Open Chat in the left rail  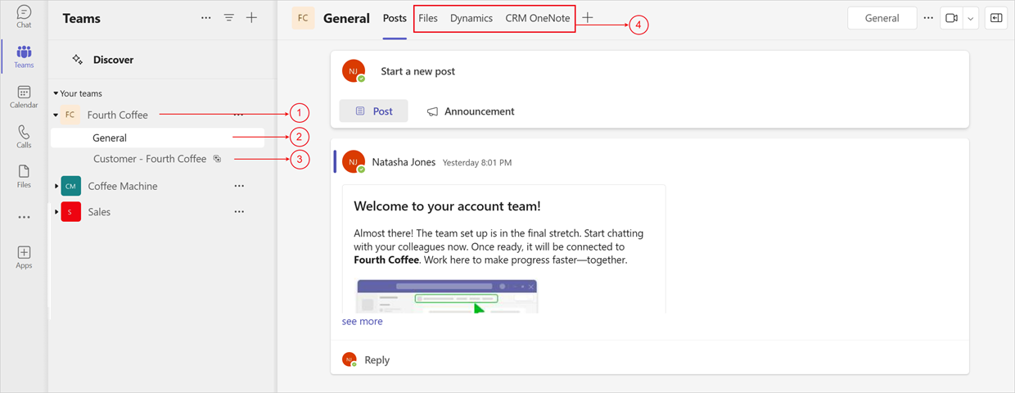point(24,16)
